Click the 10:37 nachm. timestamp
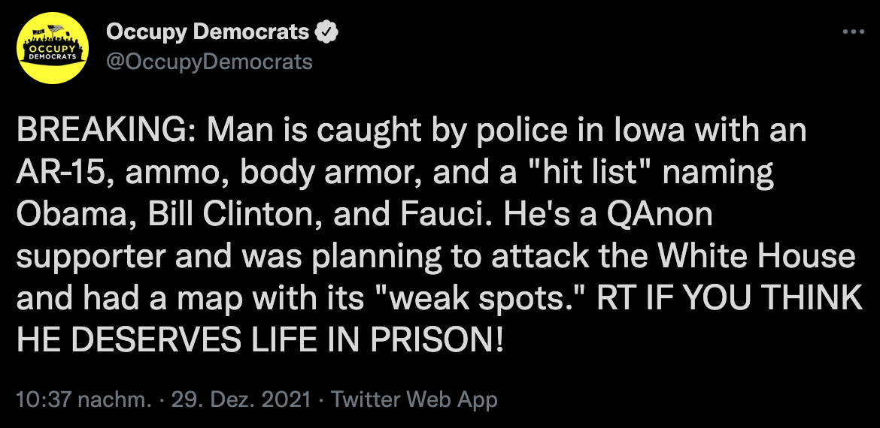The image size is (880, 428). tap(84, 400)
